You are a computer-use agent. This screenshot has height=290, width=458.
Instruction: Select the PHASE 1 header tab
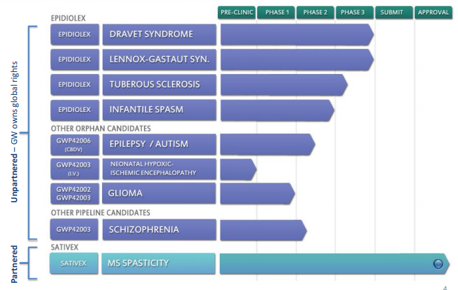[276, 12]
